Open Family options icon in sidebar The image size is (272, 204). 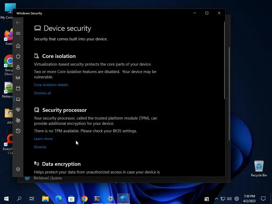pyautogui.click(x=18, y=120)
